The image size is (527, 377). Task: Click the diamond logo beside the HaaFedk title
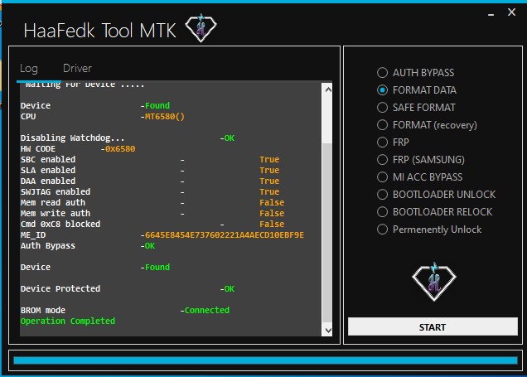[201, 28]
